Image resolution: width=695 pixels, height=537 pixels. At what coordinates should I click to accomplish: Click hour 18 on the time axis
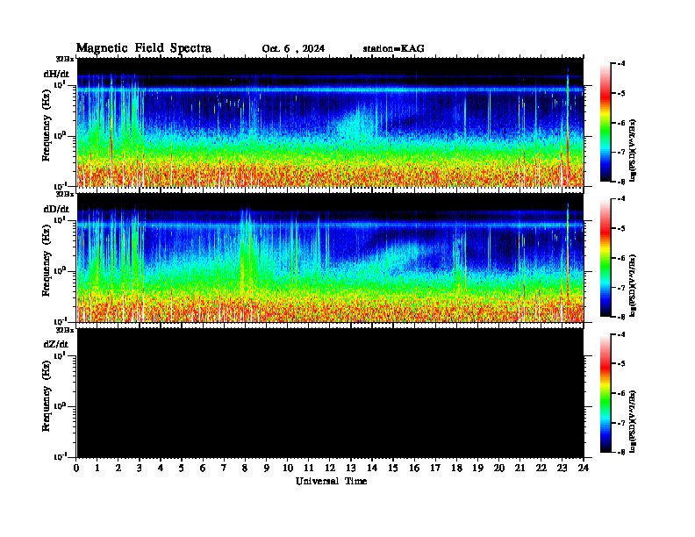456,469
